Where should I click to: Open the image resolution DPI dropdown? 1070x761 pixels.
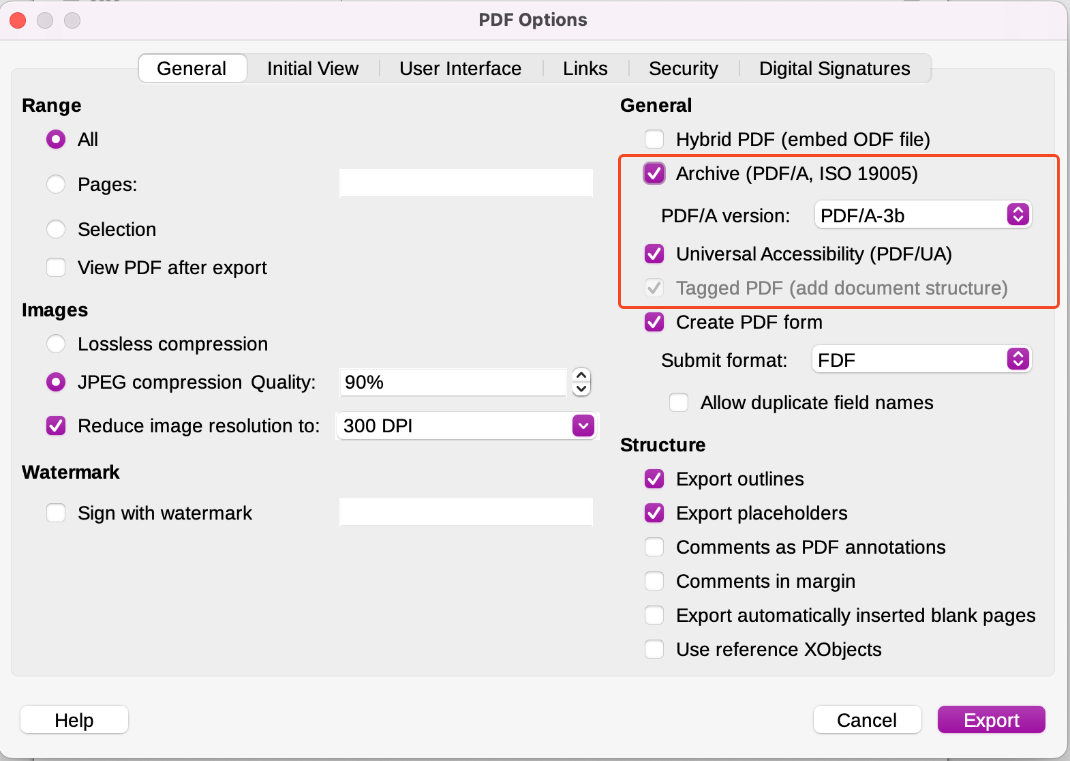pos(583,426)
